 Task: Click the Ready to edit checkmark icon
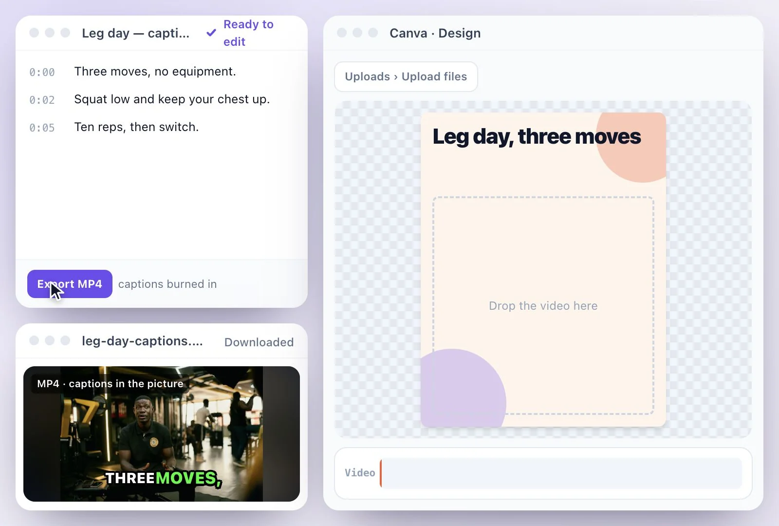211,33
